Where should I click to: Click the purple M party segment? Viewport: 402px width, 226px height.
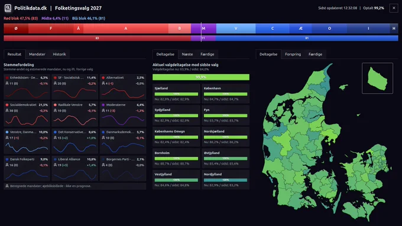[203, 28]
